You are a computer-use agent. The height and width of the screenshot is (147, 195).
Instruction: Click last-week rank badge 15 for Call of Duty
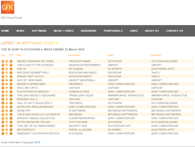click(x=3, y=103)
